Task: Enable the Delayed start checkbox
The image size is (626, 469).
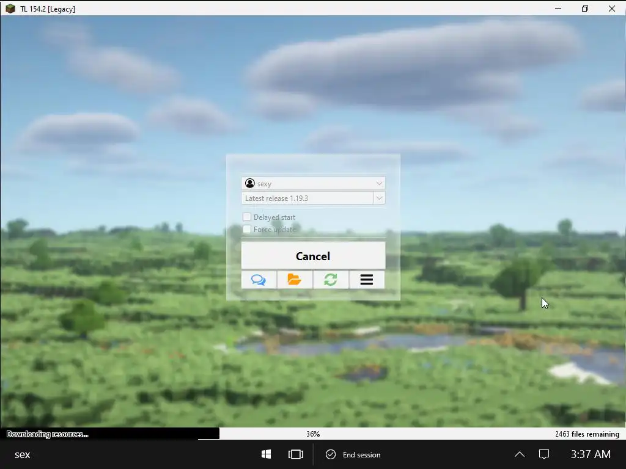Action: tap(247, 217)
